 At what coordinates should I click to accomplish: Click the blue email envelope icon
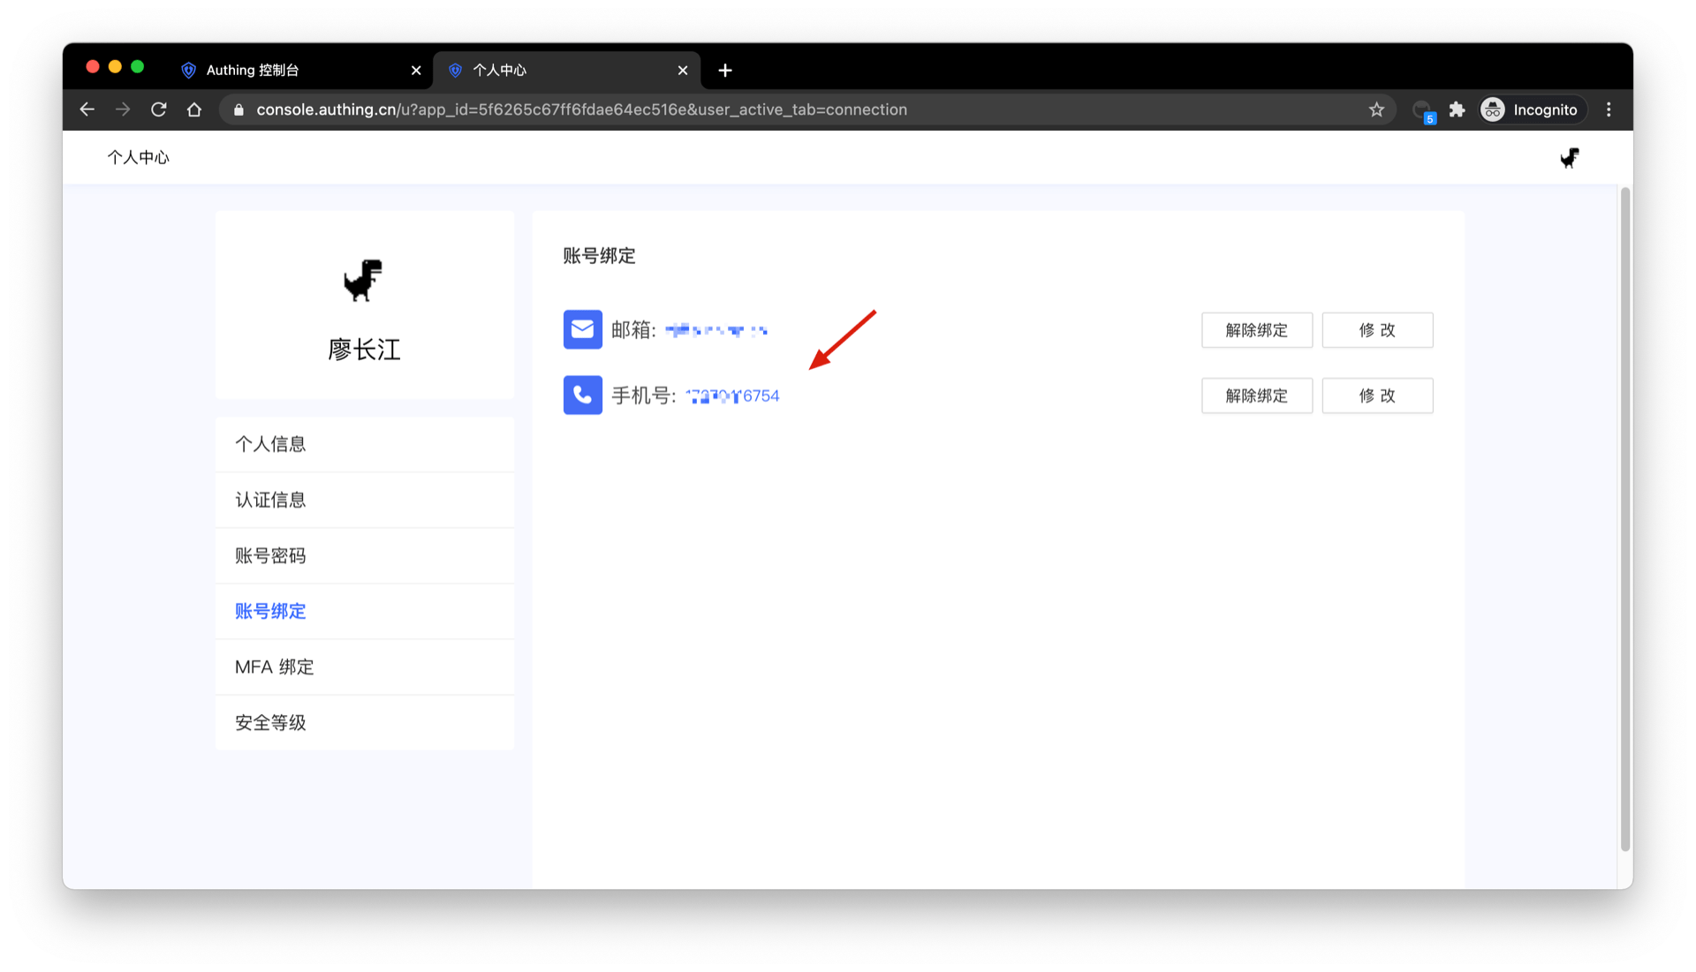click(x=582, y=329)
